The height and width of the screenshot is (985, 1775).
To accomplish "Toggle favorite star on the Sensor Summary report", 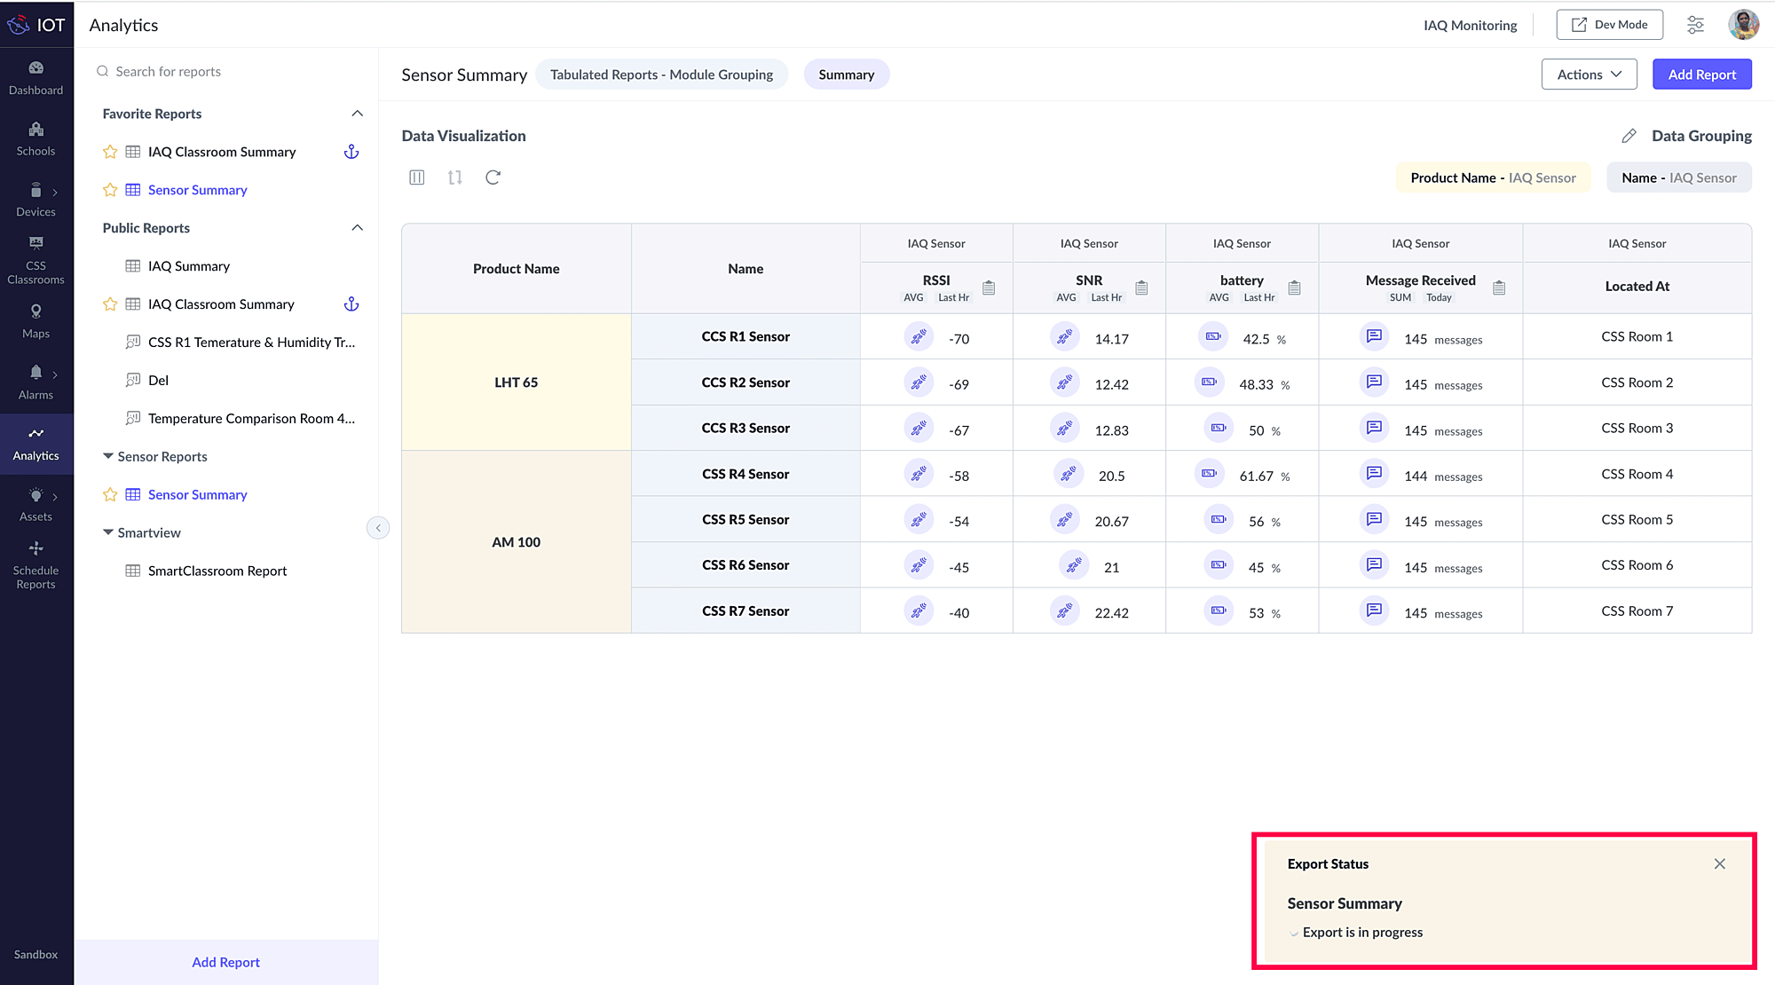I will (110, 190).
